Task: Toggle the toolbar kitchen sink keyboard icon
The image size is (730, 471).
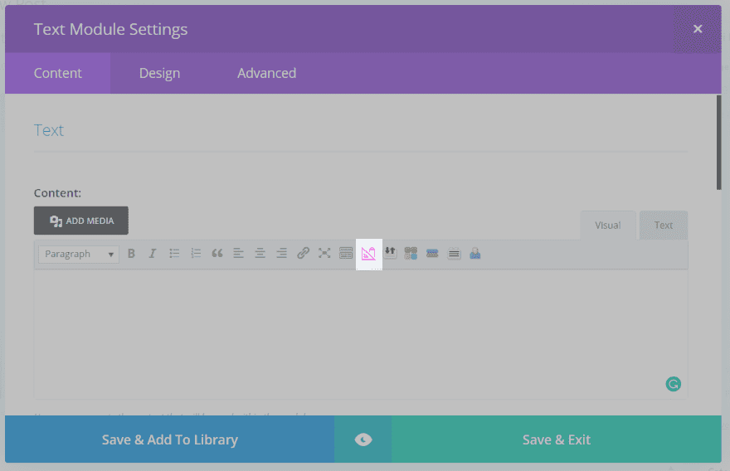Action: (x=346, y=254)
